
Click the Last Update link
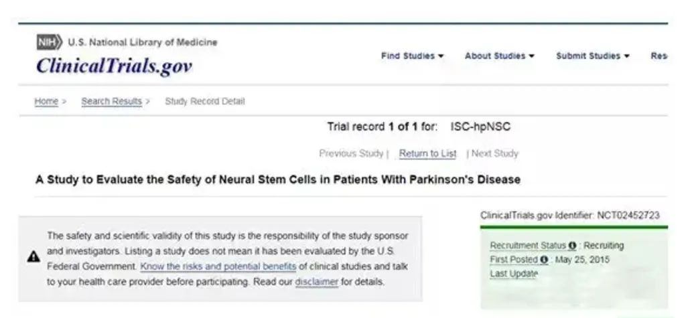[514, 274]
